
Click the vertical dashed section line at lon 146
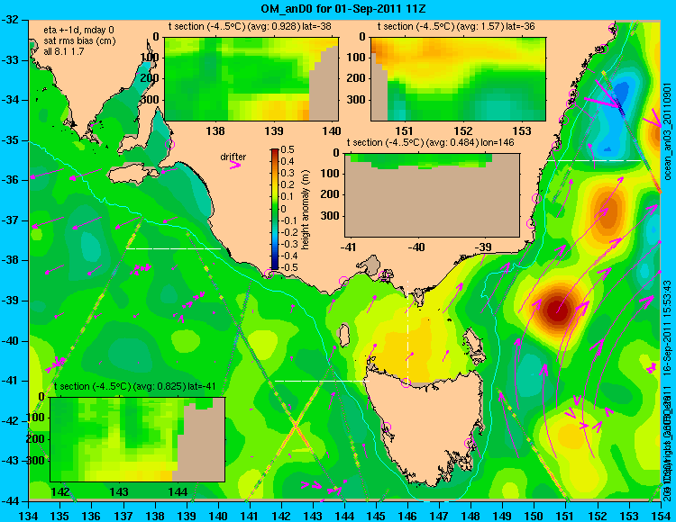407,331
